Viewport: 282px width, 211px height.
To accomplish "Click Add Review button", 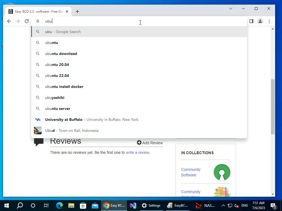I will tap(150, 143).
